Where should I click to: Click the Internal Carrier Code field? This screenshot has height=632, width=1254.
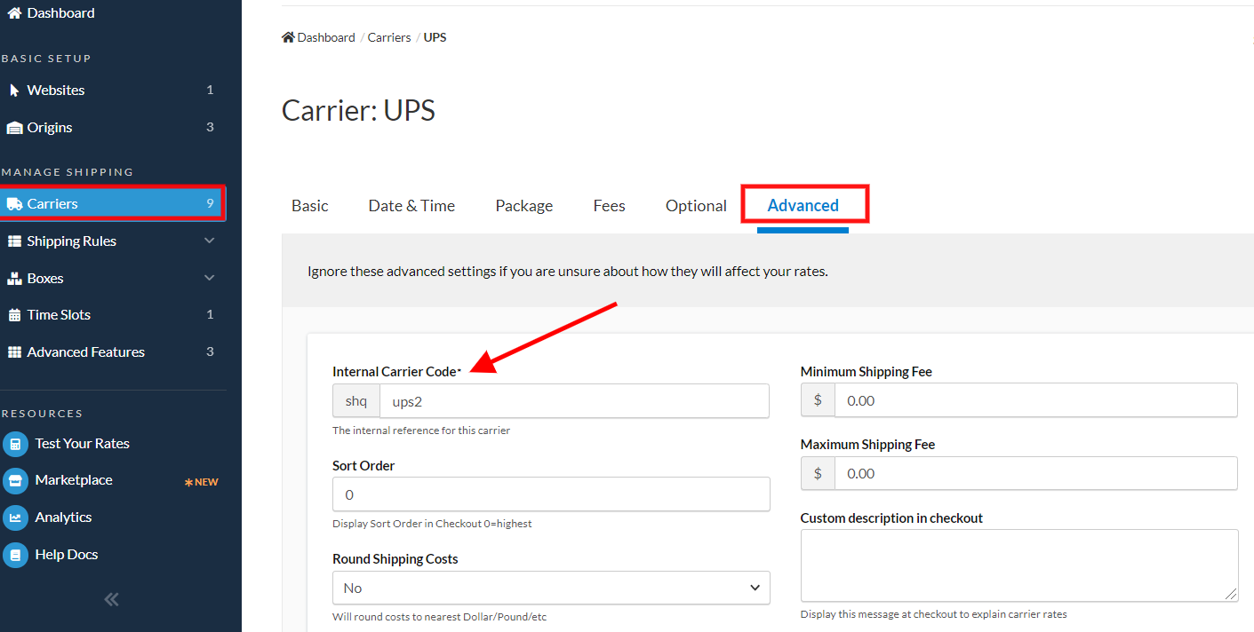coord(573,401)
